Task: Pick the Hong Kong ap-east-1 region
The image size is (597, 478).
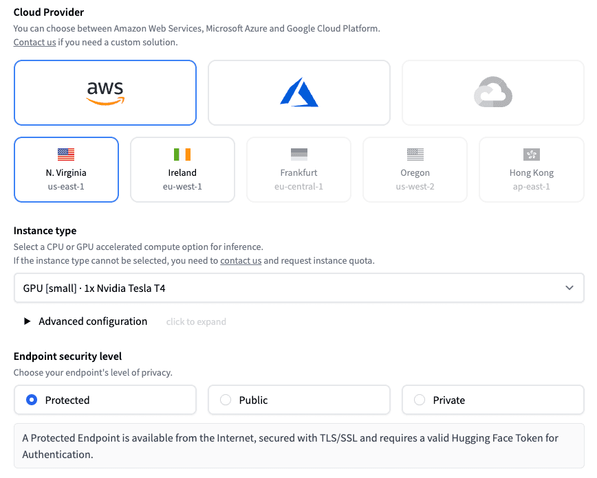Action: pyautogui.click(x=532, y=170)
